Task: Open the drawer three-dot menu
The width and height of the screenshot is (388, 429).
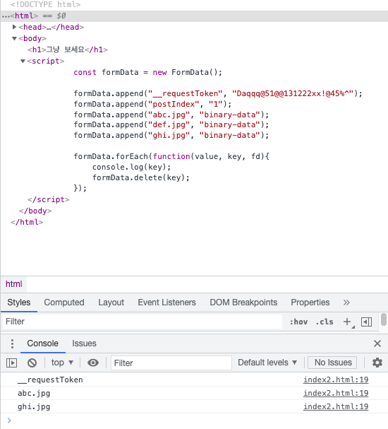Action: [x=12, y=343]
